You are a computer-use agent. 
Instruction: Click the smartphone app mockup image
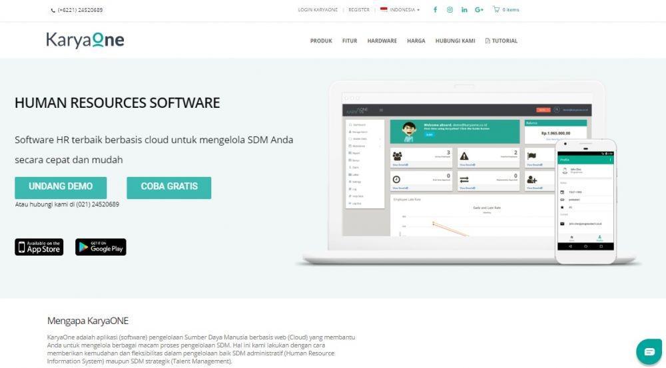click(585, 201)
